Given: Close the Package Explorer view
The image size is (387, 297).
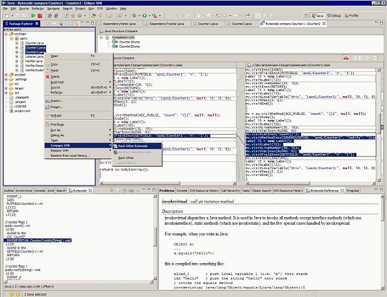Looking at the screenshot, I should (x=37, y=23).
